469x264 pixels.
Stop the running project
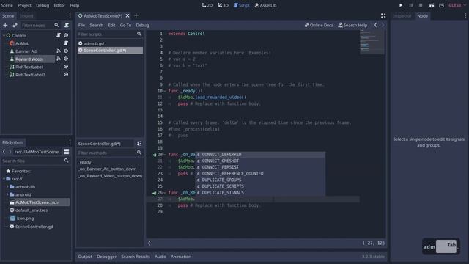tap(421, 5)
